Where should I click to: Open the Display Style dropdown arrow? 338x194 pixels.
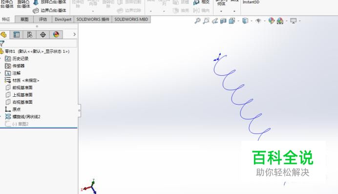click(x=252, y=21)
